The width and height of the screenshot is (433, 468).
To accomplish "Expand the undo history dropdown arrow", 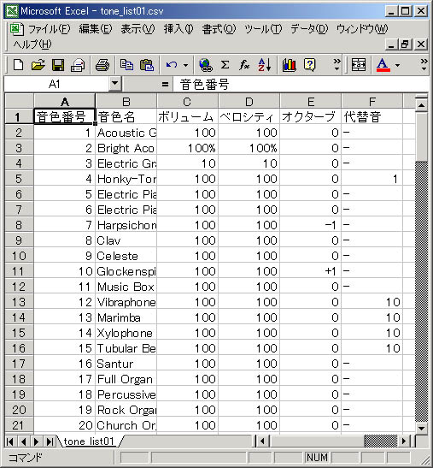I will 185,65.
